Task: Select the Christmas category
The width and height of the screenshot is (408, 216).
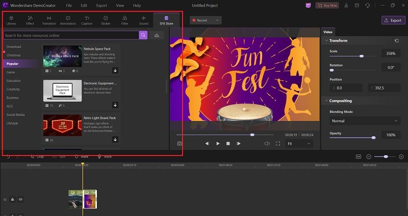Action: click(x=14, y=55)
